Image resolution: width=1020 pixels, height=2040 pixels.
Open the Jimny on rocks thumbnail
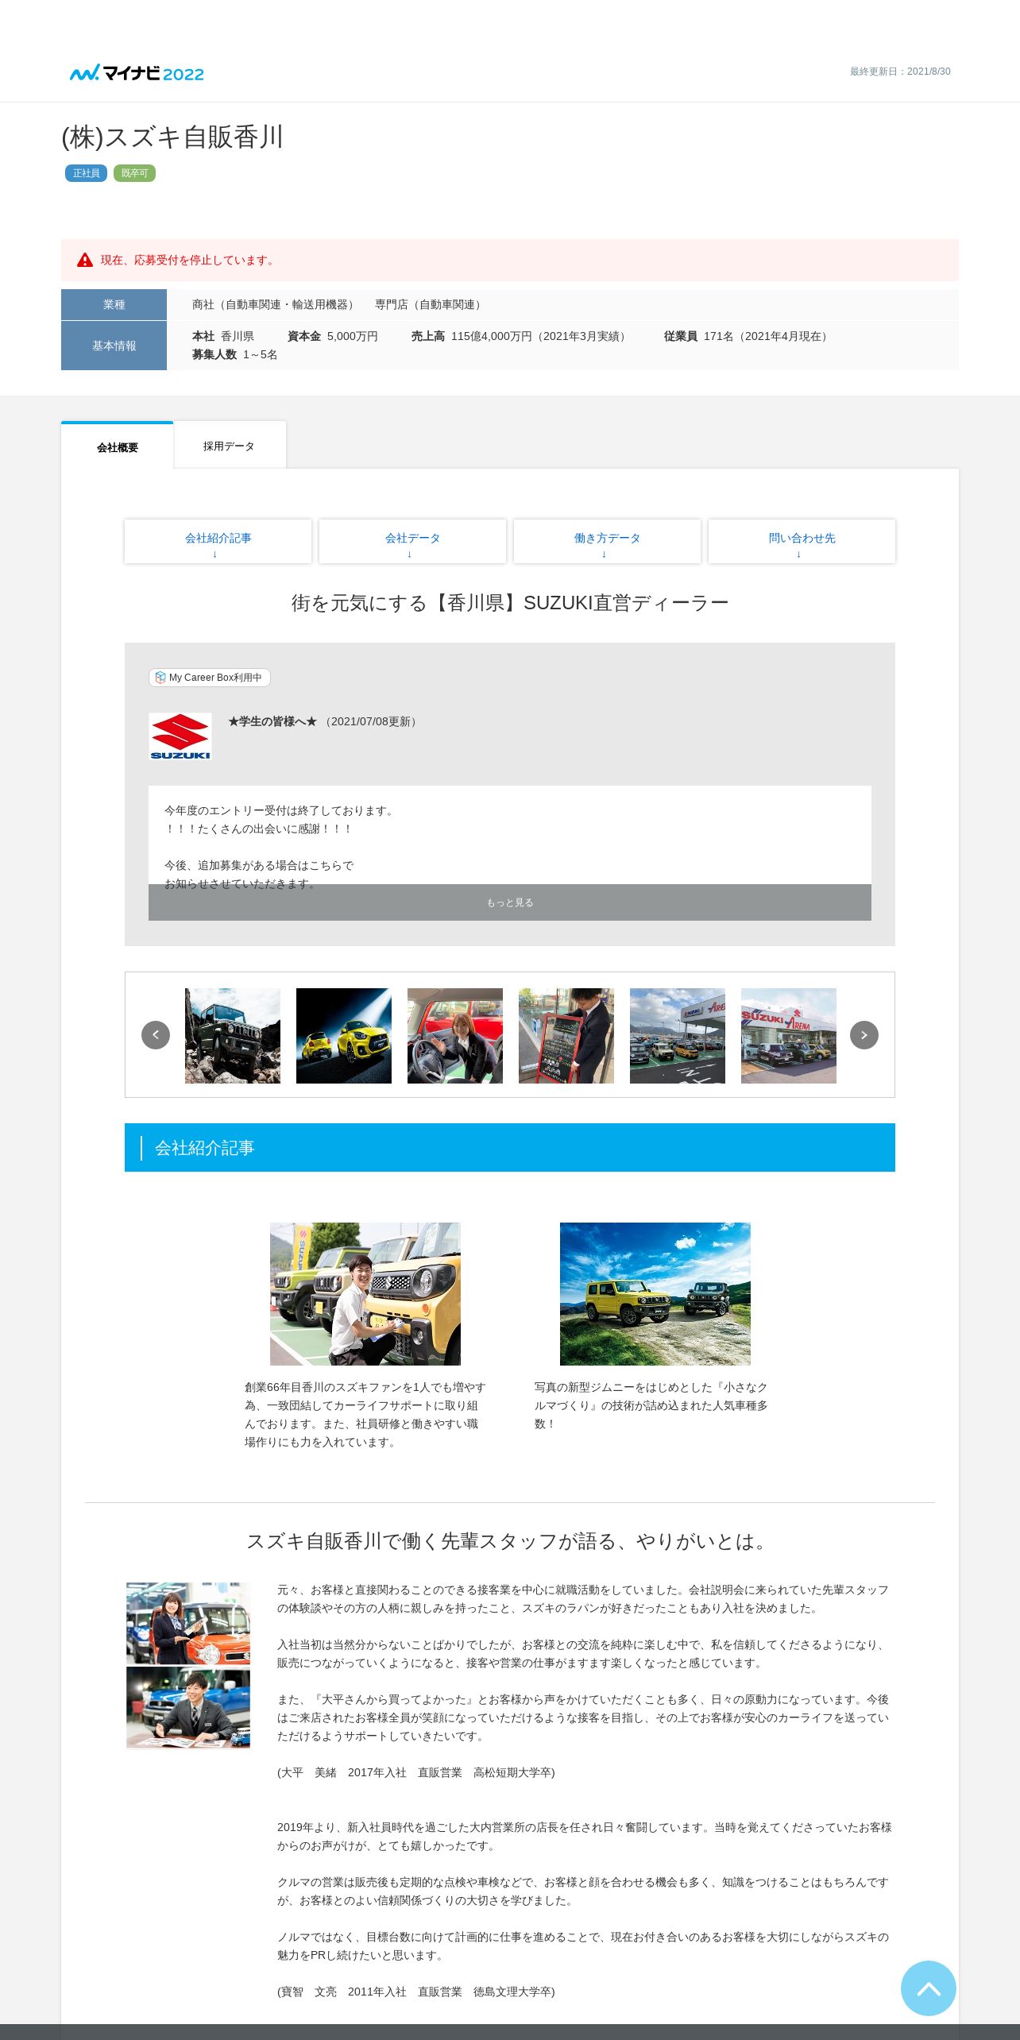coord(233,1036)
